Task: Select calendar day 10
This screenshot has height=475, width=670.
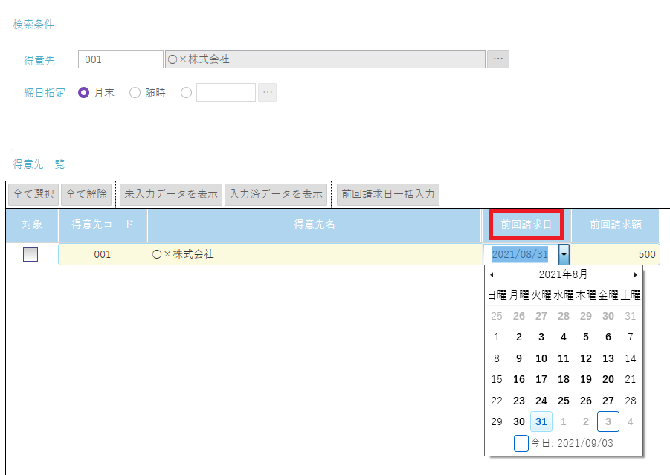Action: click(x=541, y=358)
